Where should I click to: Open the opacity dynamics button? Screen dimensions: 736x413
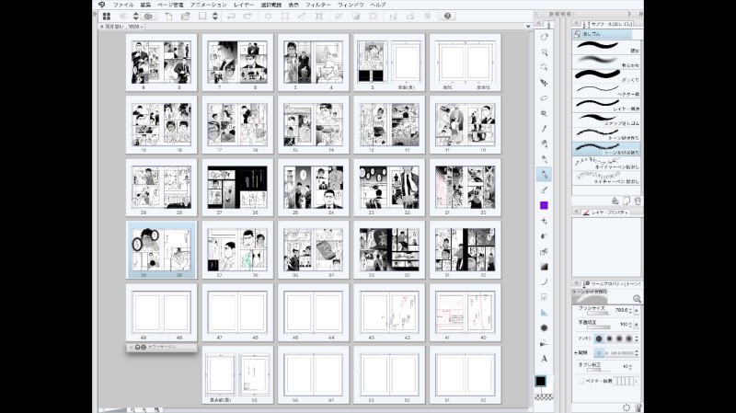[x=637, y=325]
